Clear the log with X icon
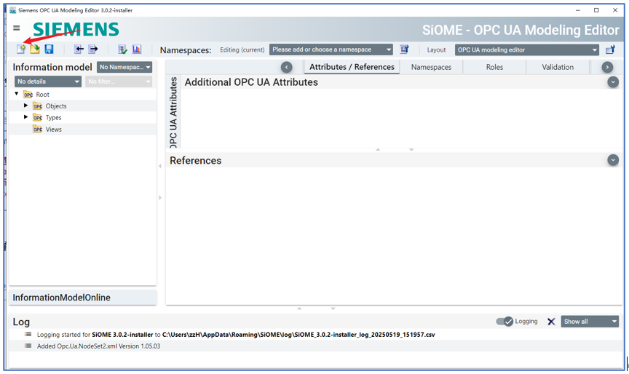 pos(551,322)
